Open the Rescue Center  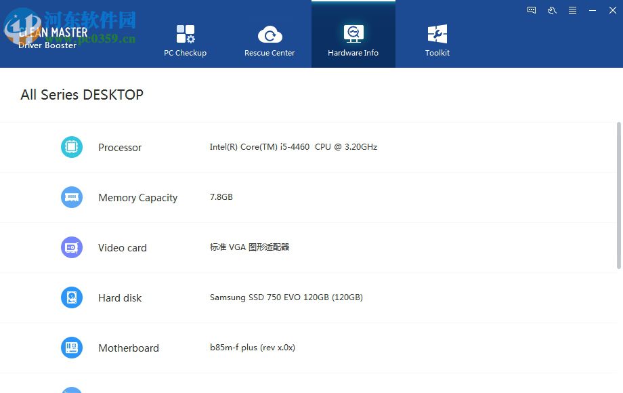click(x=269, y=33)
